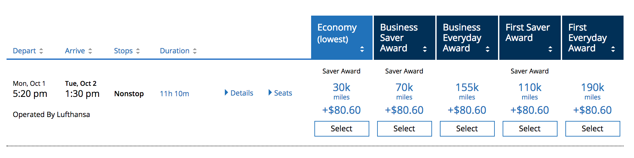Screen dimensions: 634x158
Task: Click the Stops column sort arrows icon
Action: [x=138, y=51]
